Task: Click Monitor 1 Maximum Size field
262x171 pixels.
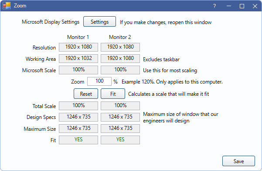Action: (x=78, y=129)
